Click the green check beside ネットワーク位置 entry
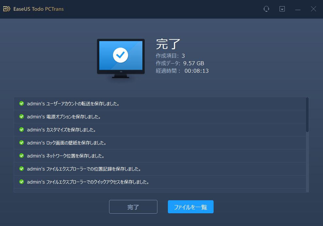This screenshot has width=323, height=226. click(x=21, y=156)
